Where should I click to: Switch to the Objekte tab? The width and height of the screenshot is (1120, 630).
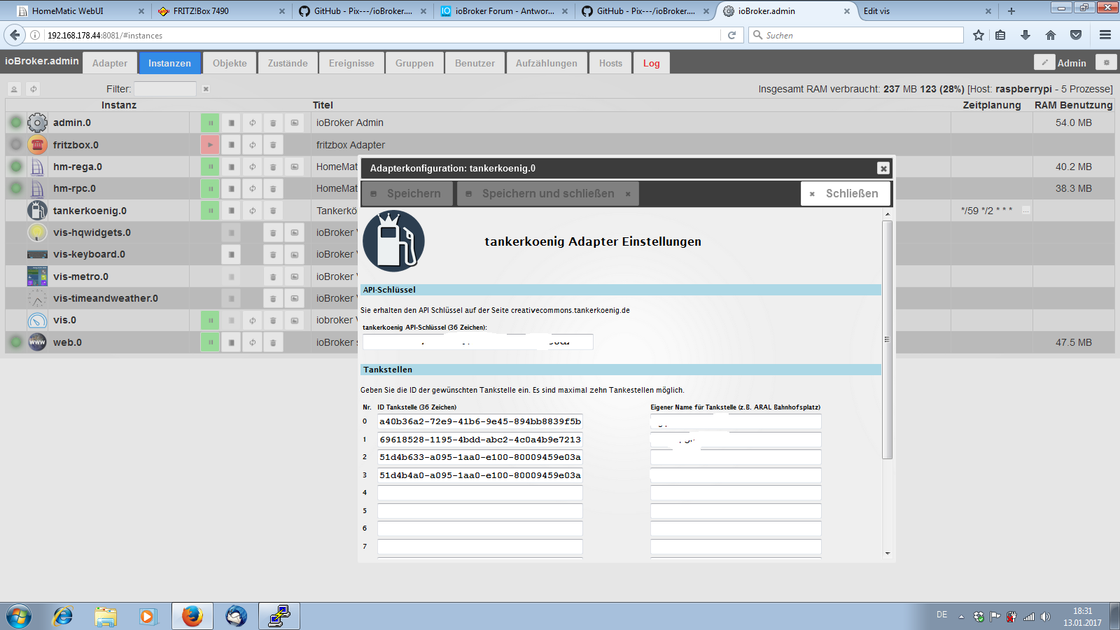pos(230,63)
